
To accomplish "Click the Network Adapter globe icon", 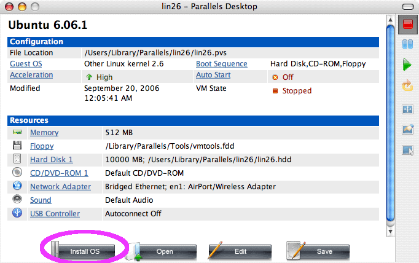I will pyautogui.click(x=17, y=186).
